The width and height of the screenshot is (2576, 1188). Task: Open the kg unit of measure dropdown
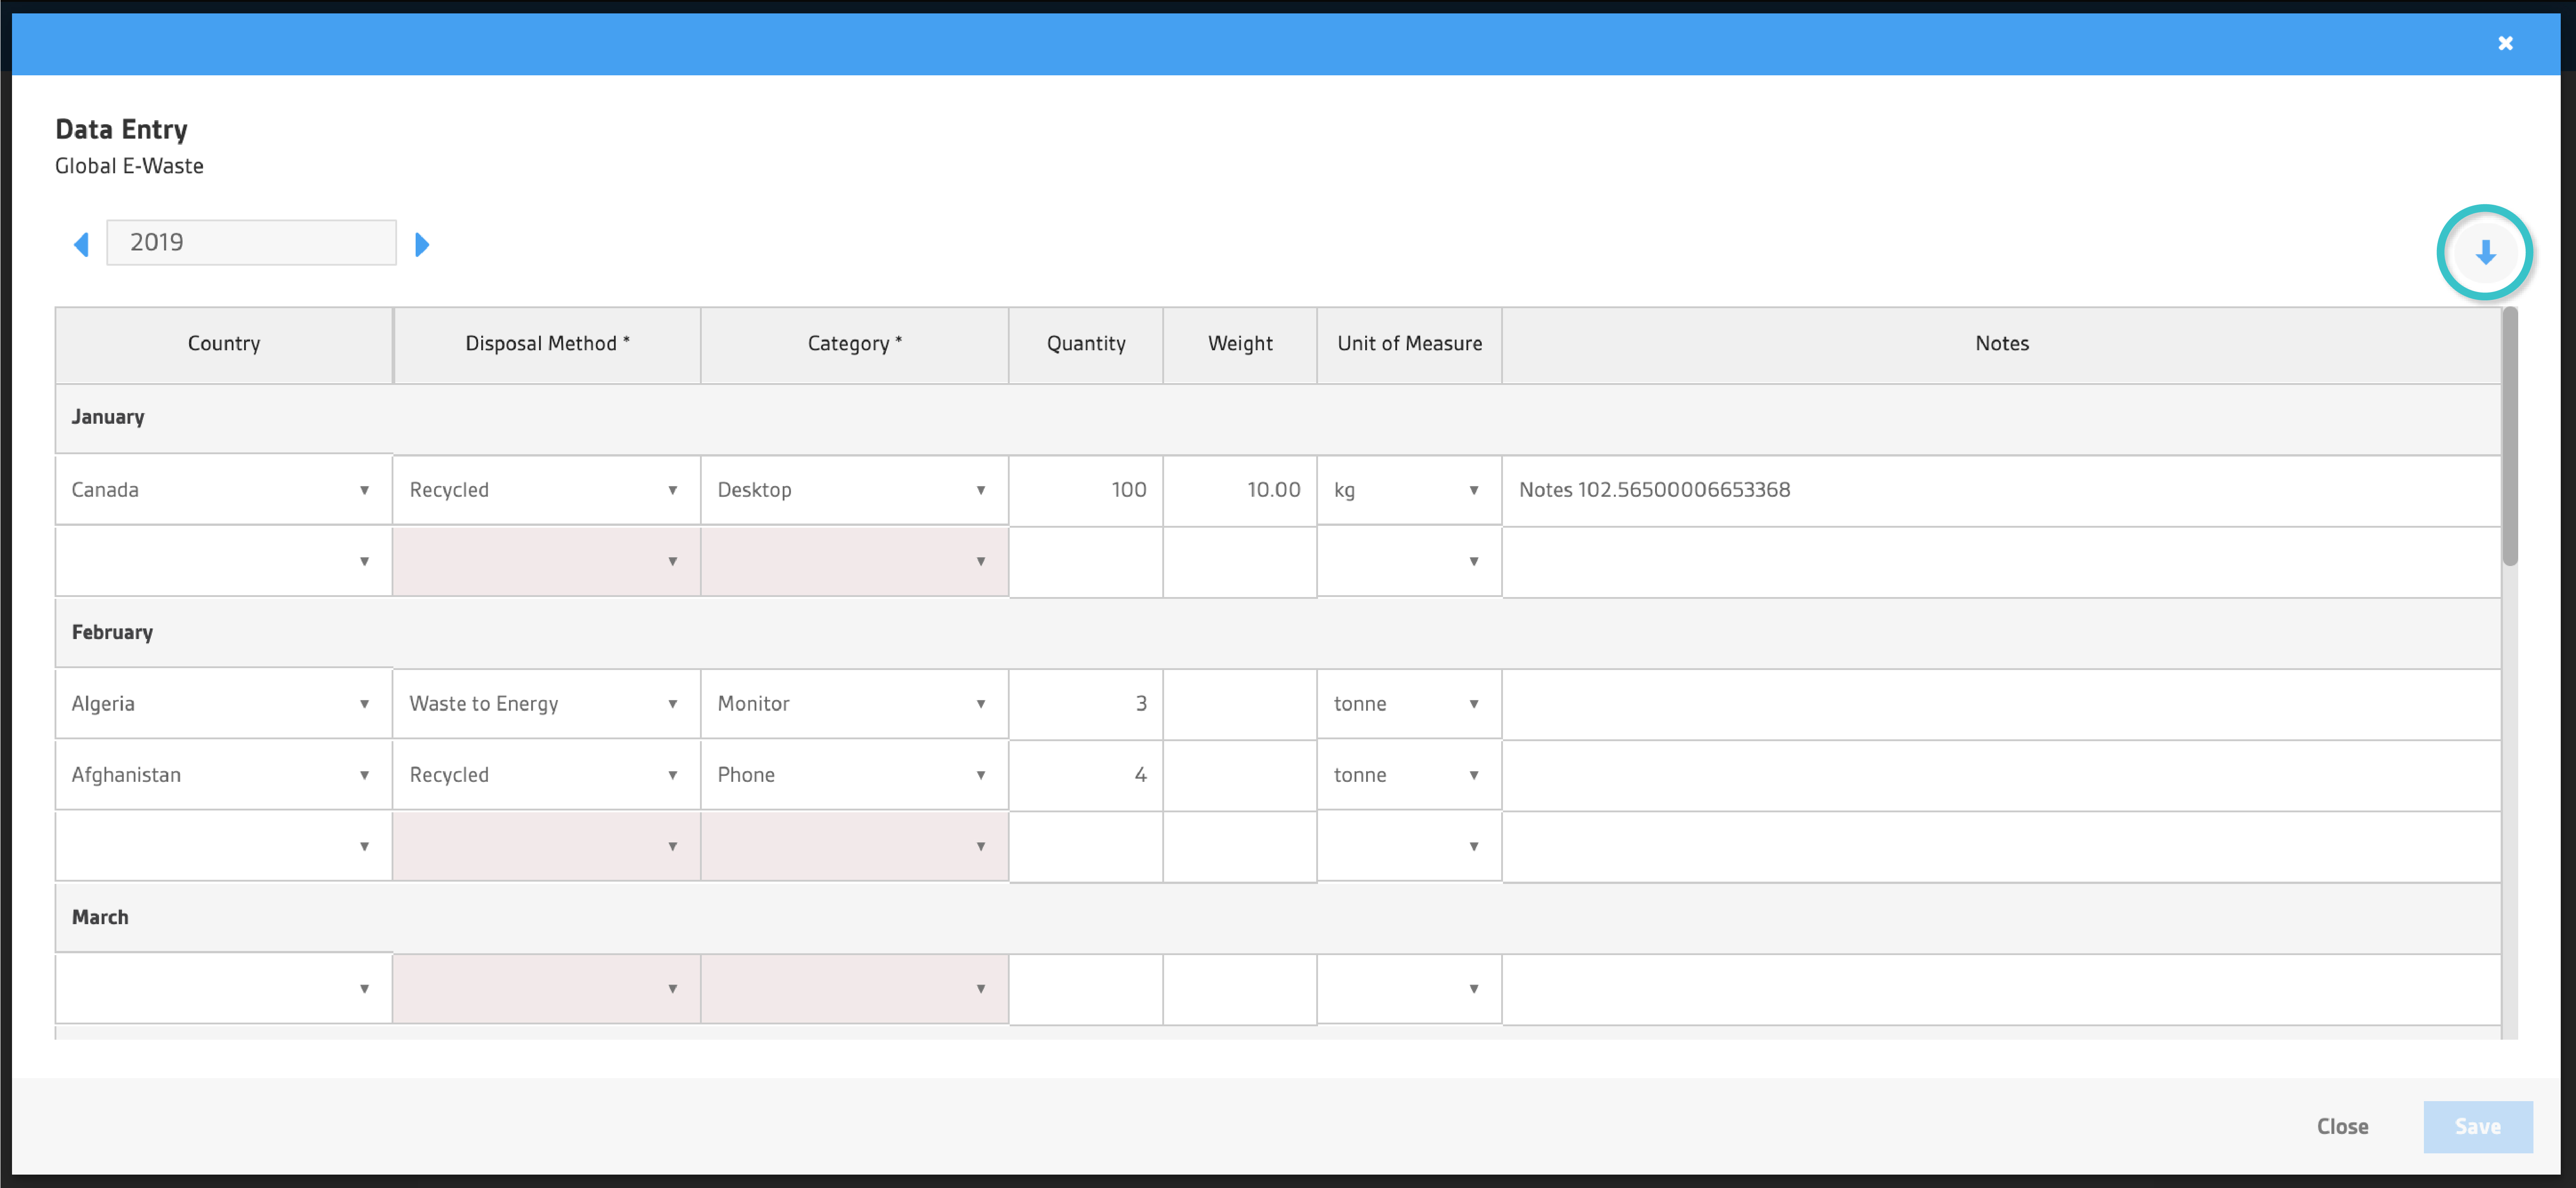1409,490
